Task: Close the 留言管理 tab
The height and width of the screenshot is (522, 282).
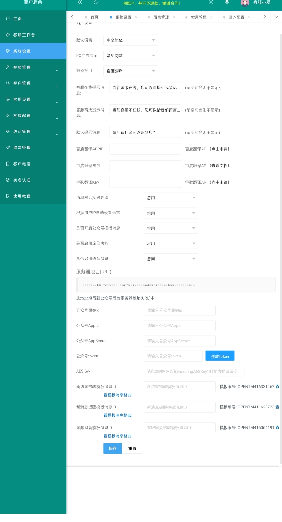Action: tap(174, 17)
